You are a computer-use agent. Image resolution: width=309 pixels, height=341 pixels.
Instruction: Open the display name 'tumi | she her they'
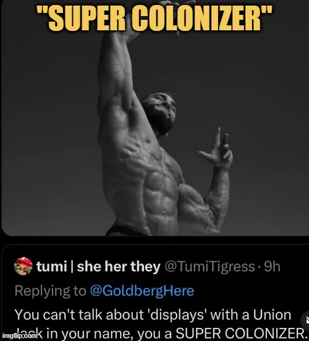pyautogui.click(x=98, y=267)
